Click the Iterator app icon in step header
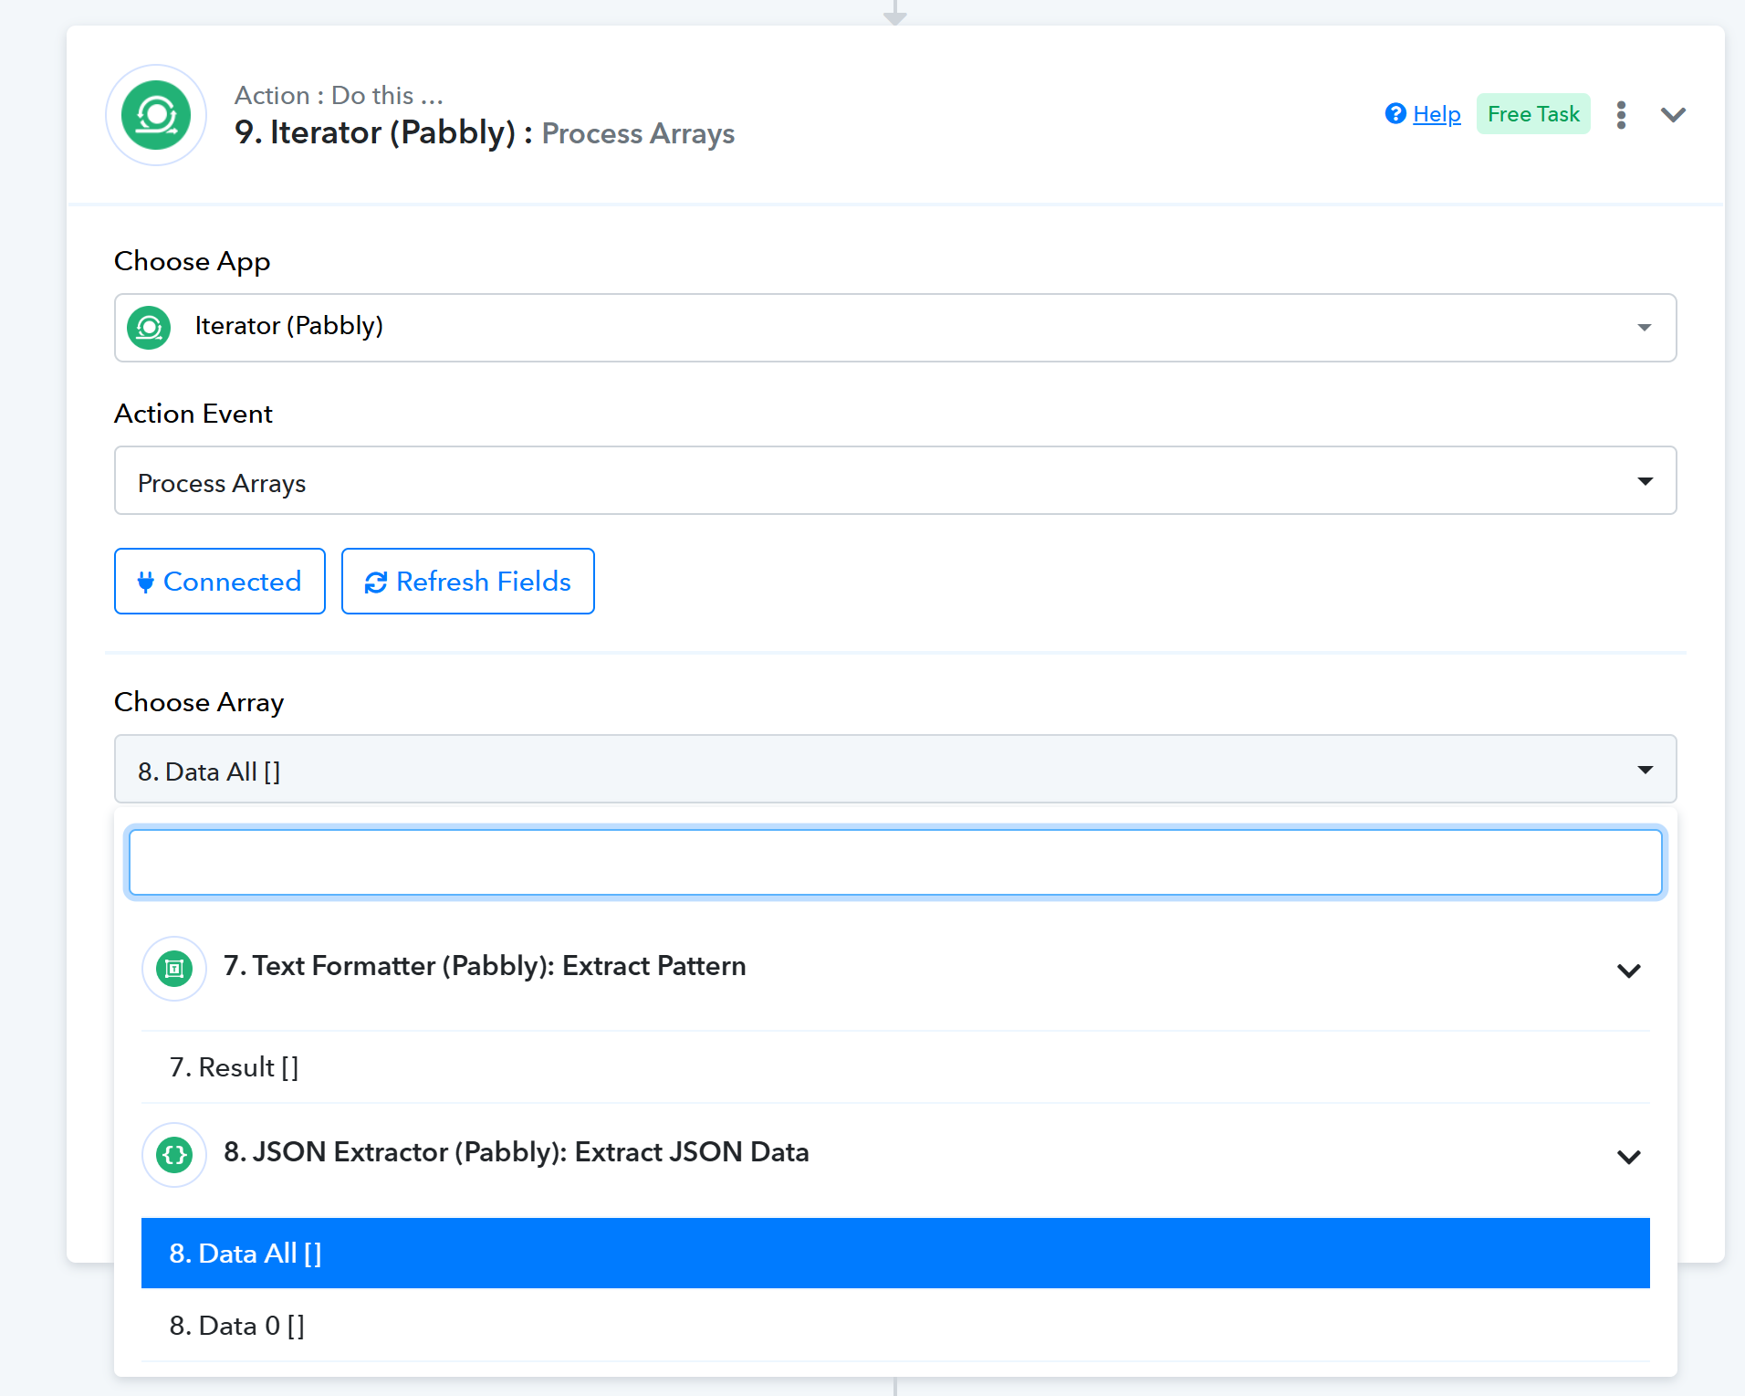Image resolution: width=1745 pixels, height=1396 pixels. [x=156, y=115]
